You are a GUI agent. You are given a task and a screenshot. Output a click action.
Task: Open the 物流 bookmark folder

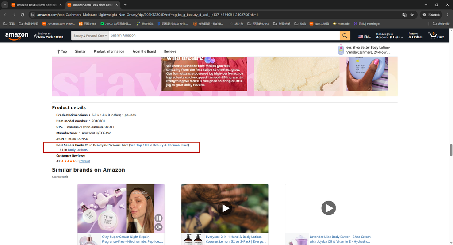click(300, 24)
